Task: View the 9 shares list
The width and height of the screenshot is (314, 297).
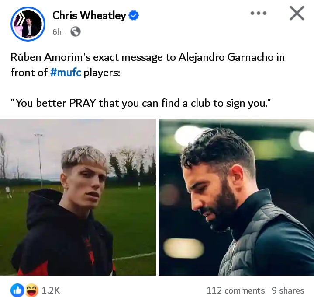Action: [x=288, y=290]
